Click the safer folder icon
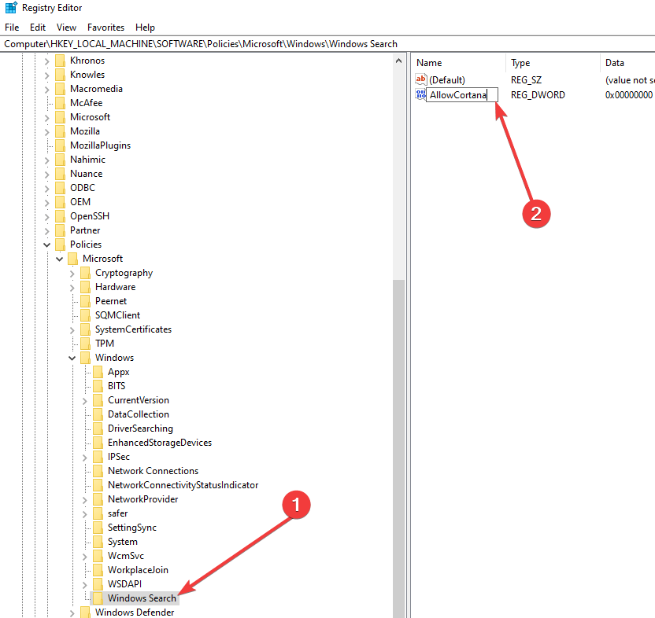655x618 pixels. coord(98,513)
